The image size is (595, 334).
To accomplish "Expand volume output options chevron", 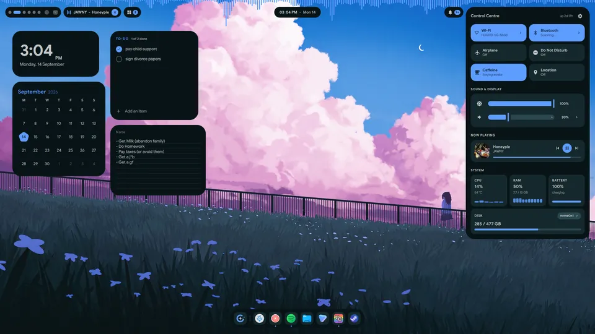I will tap(577, 118).
